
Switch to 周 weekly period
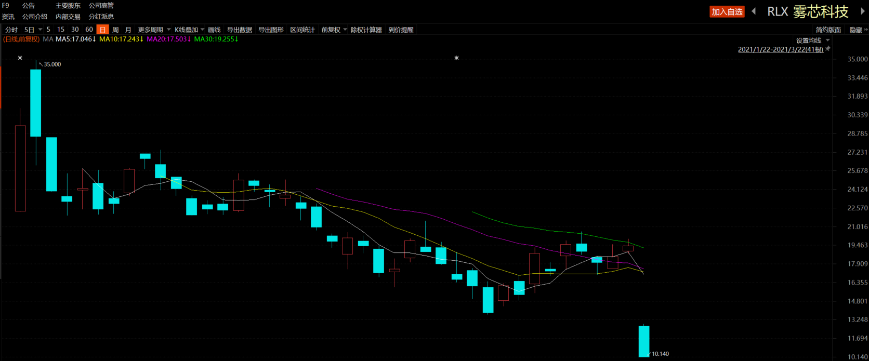pyautogui.click(x=115, y=30)
